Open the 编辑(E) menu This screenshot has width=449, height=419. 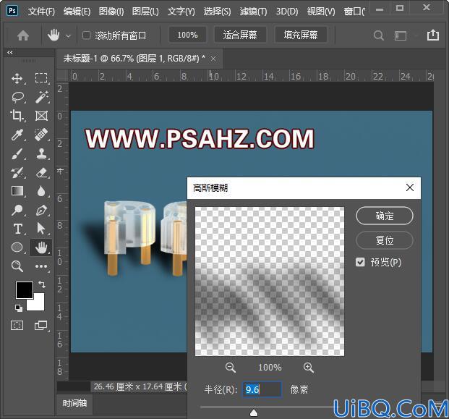click(77, 12)
